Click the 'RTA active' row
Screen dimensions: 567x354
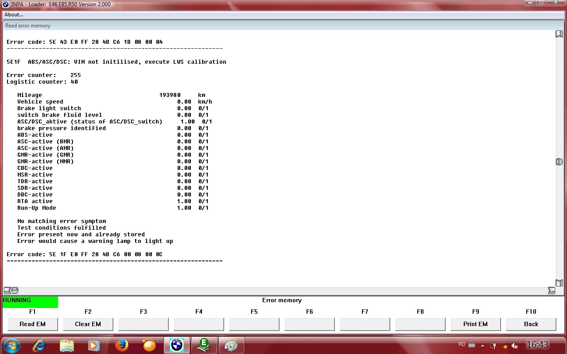pyautogui.click(x=113, y=201)
